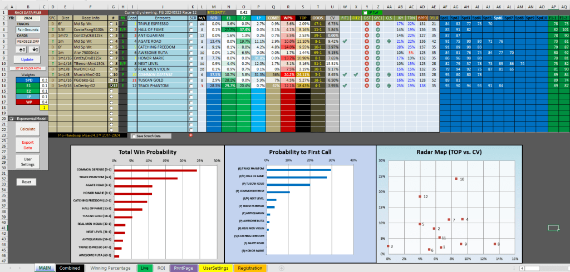Select the race 9 radio button
The width and height of the screenshot is (570, 272).
[112, 69]
